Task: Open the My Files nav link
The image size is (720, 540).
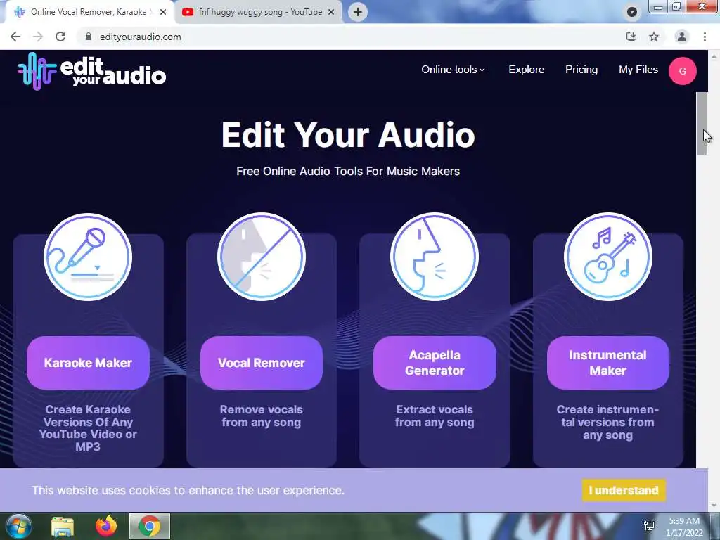Action: [x=638, y=70]
